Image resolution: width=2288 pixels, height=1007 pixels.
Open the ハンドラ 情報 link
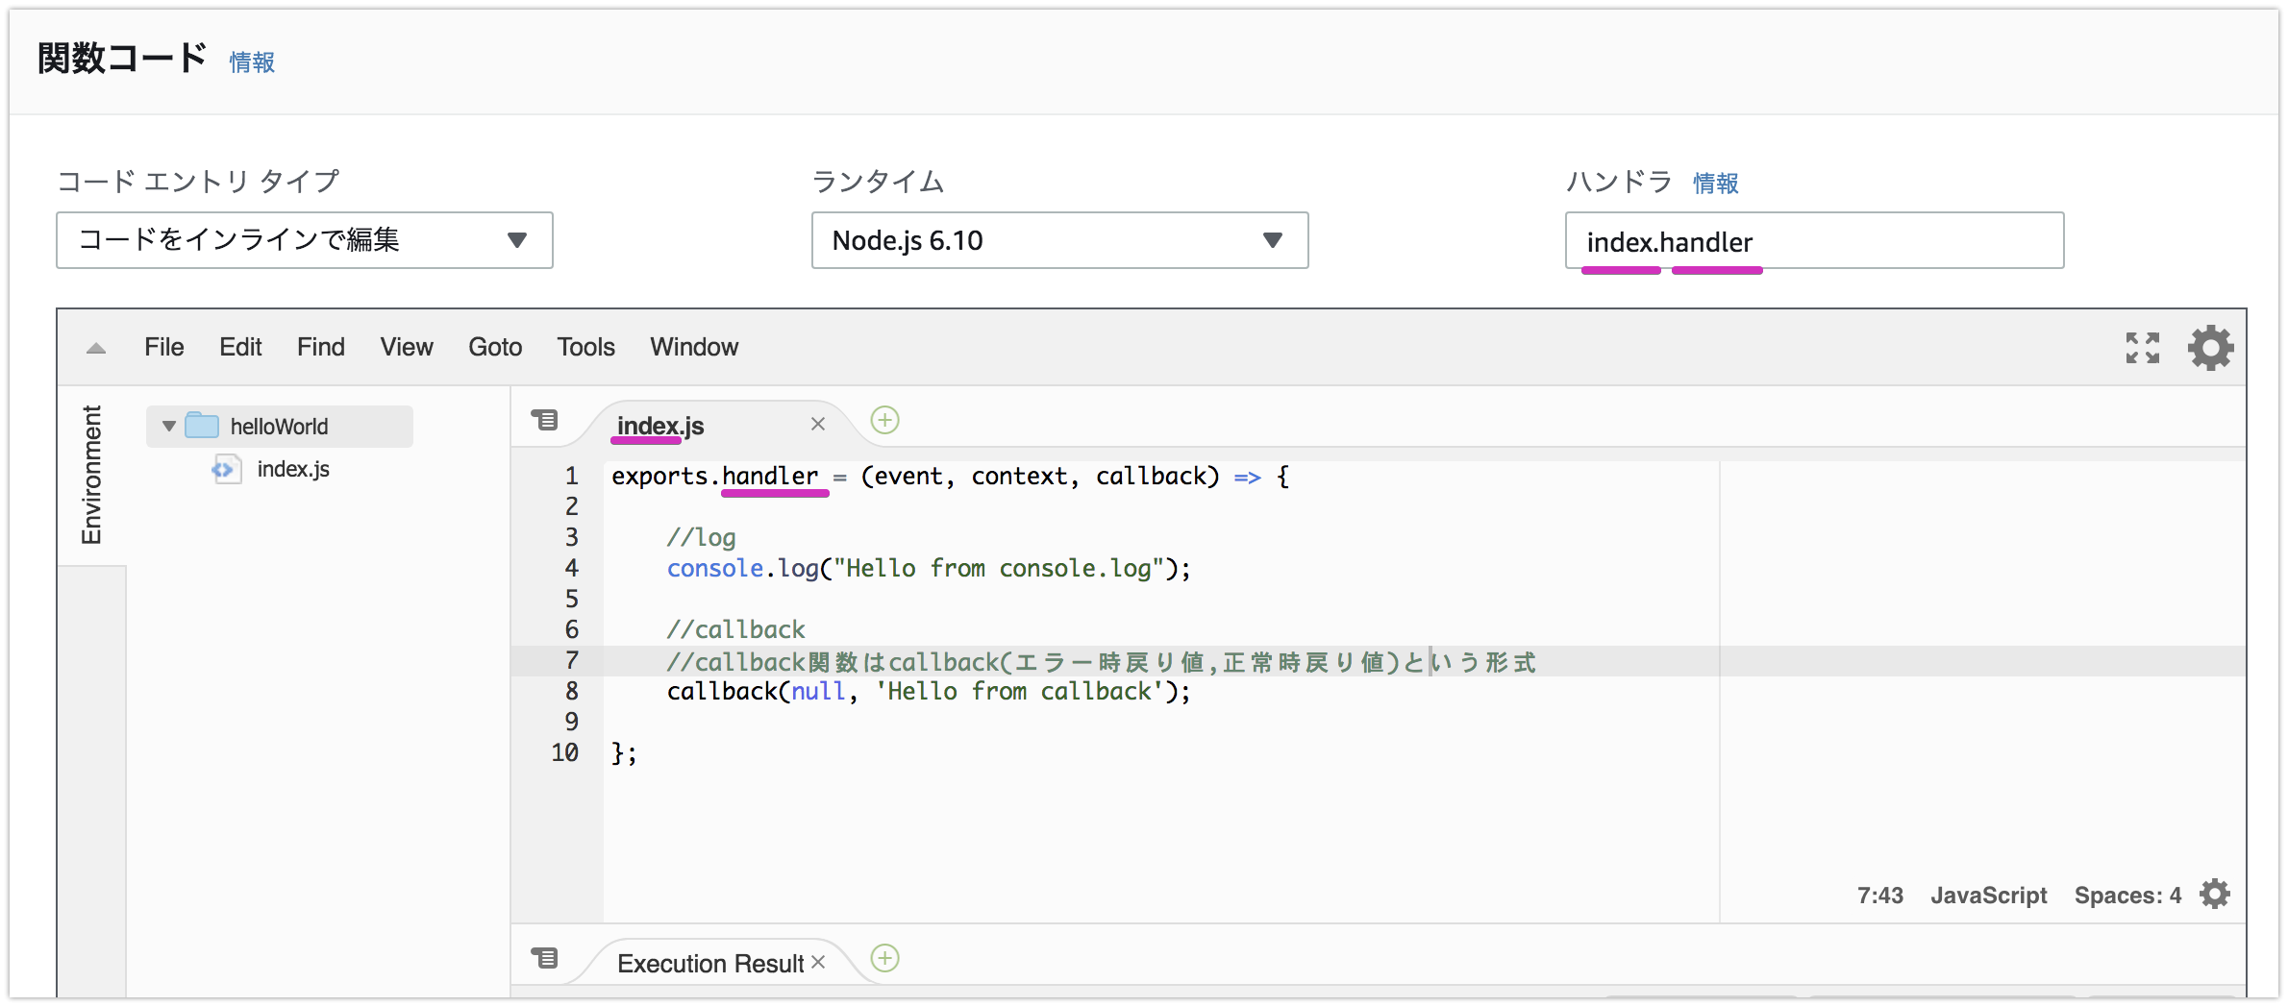(1716, 183)
